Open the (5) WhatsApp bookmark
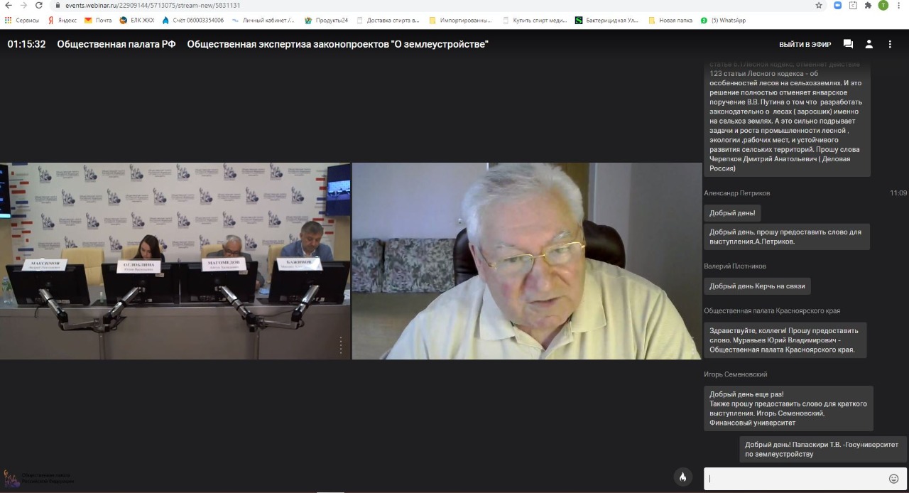Screen dimensions: 909x493 [x=723, y=21]
